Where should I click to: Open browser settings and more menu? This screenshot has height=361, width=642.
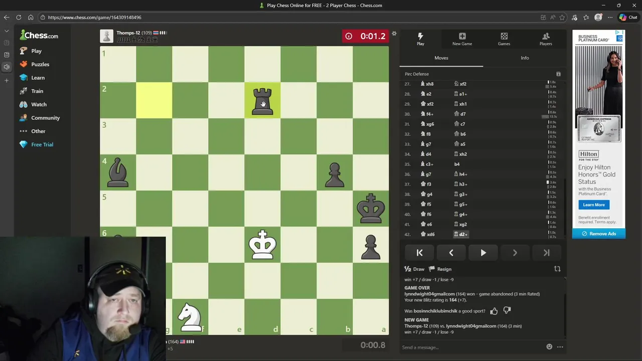[x=610, y=17]
